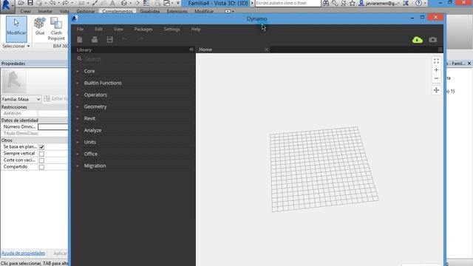Collapse the Library panel with arrow icon

click(191, 50)
